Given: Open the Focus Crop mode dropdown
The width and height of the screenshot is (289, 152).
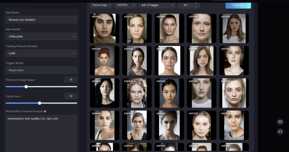Looking at the screenshot, I should [x=101, y=5].
